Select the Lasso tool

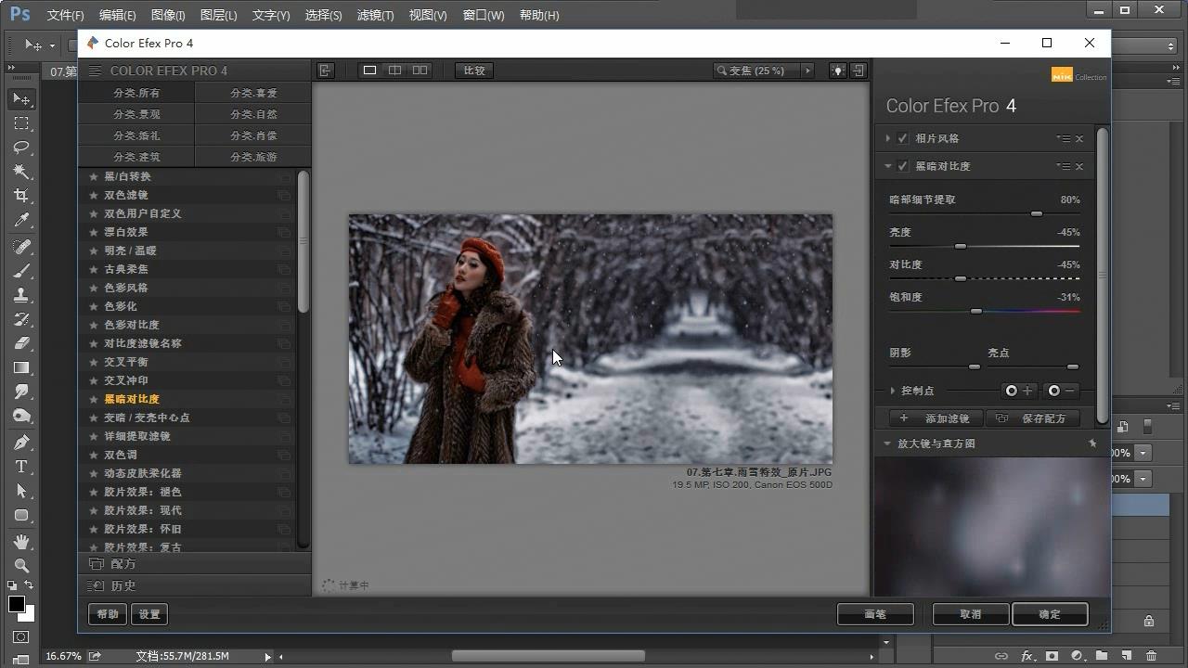coord(20,147)
